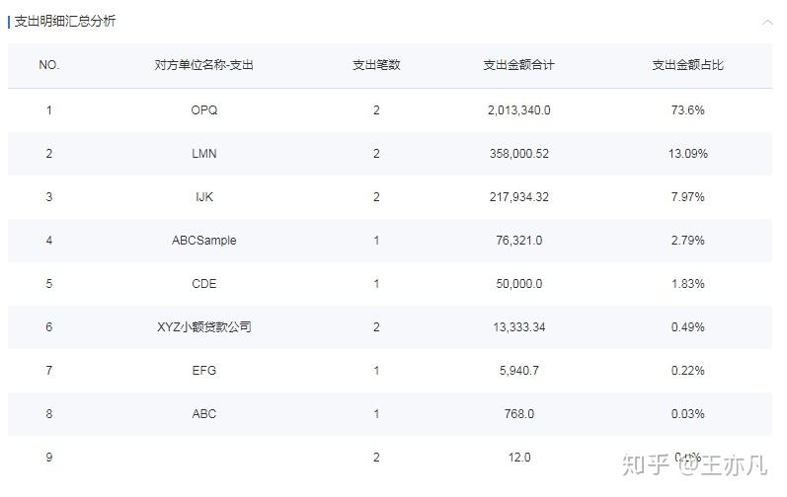Click the ABCSample counterparty name
Image resolution: width=787 pixels, height=497 pixels.
[x=204, y=241]
